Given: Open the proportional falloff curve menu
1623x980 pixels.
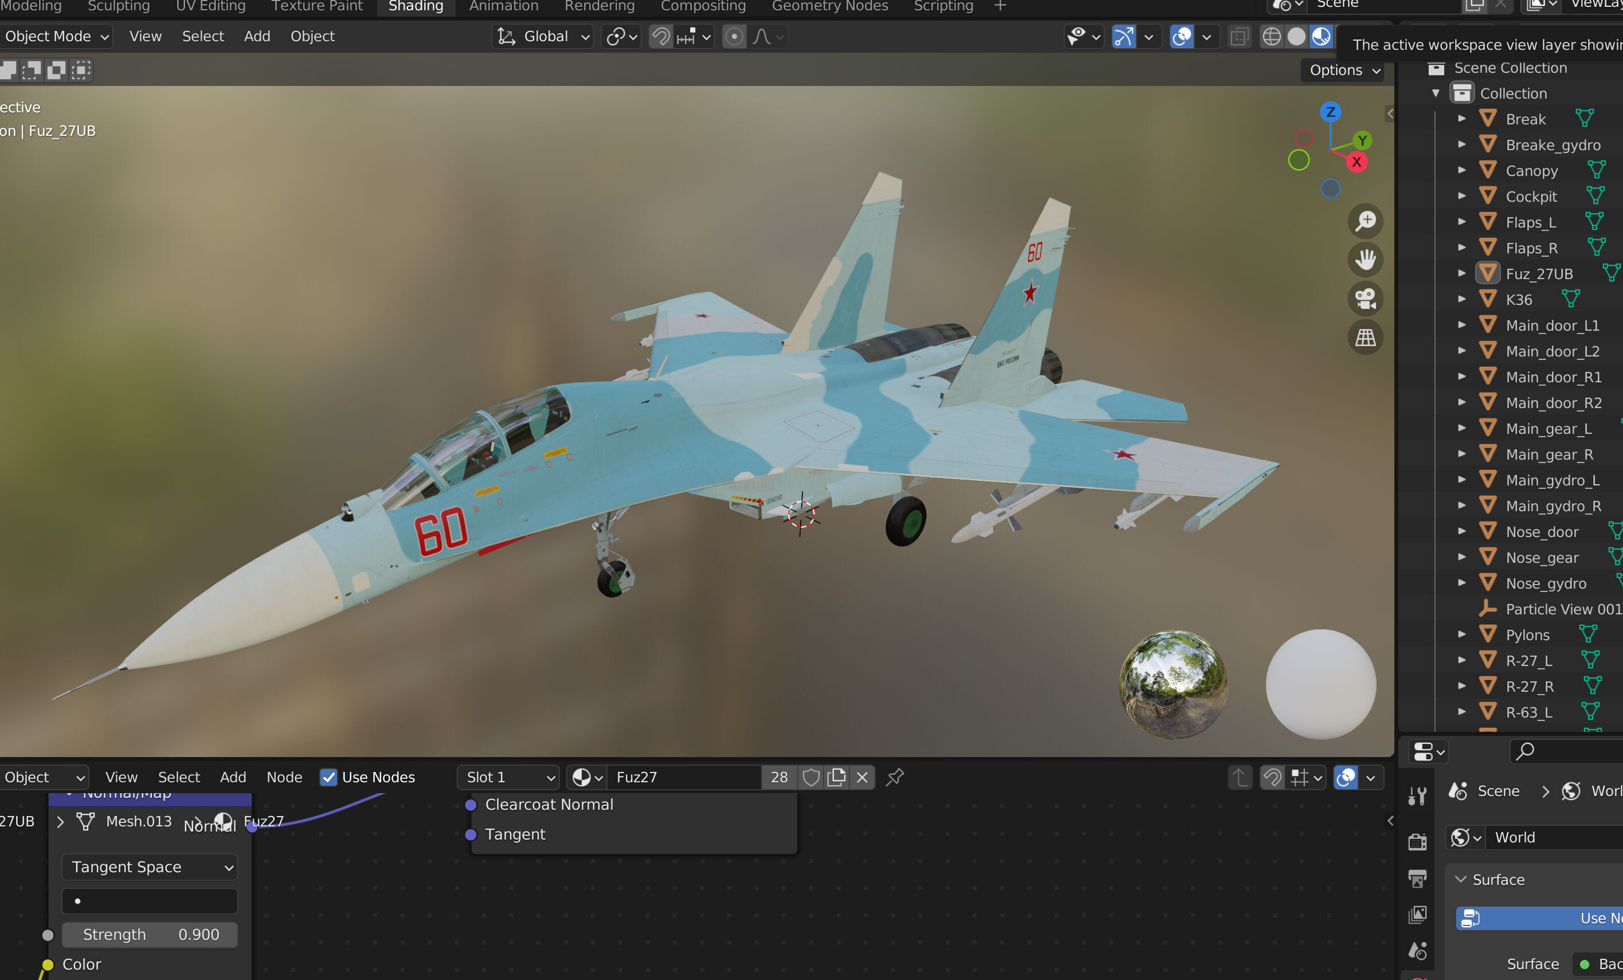Looking at the screenshot, I should tap(767, 36).
